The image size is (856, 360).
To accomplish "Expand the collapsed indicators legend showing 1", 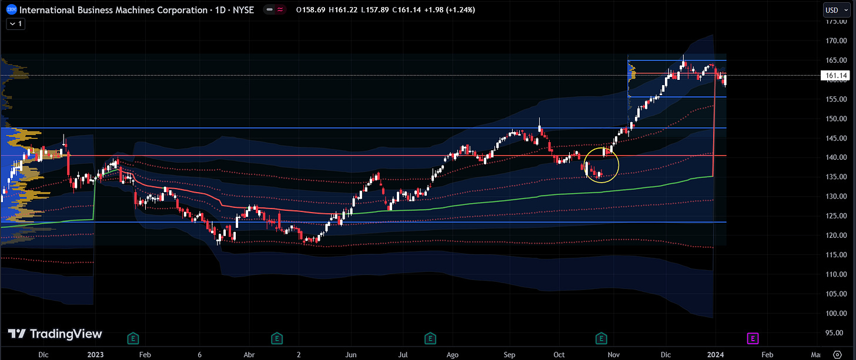I will (15, 24).
